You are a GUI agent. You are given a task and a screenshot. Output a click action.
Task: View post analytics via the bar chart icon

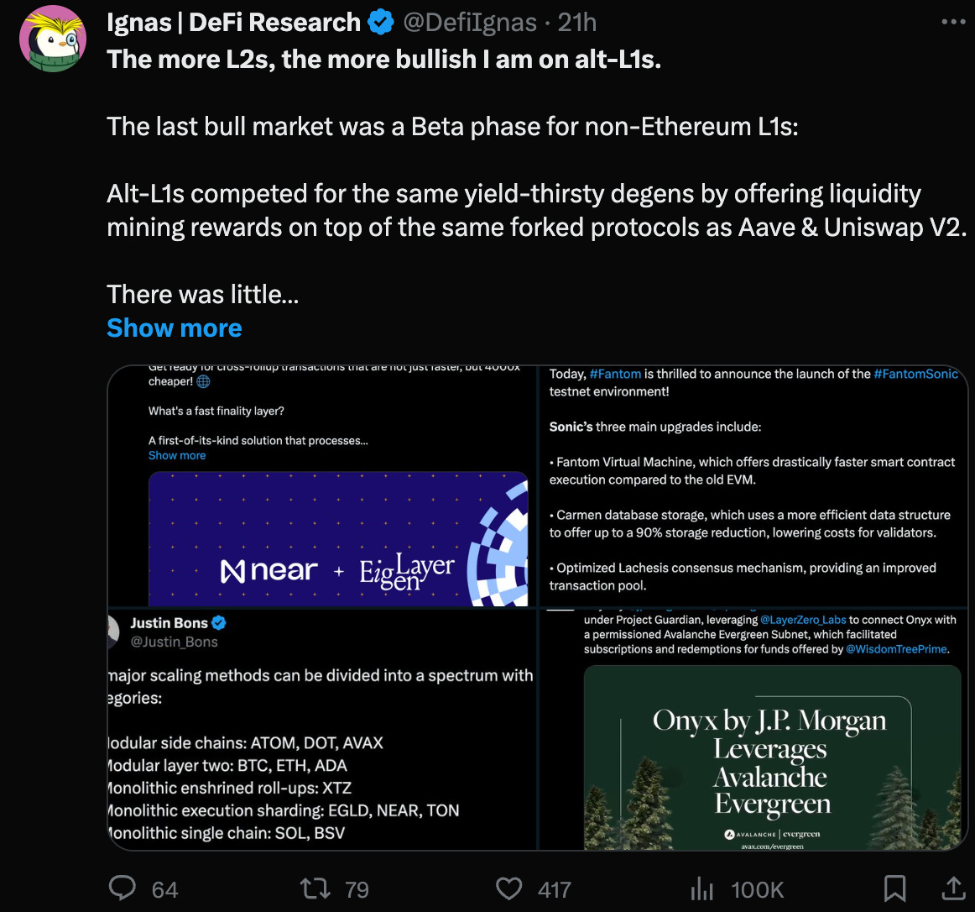(x=701, y=888)
